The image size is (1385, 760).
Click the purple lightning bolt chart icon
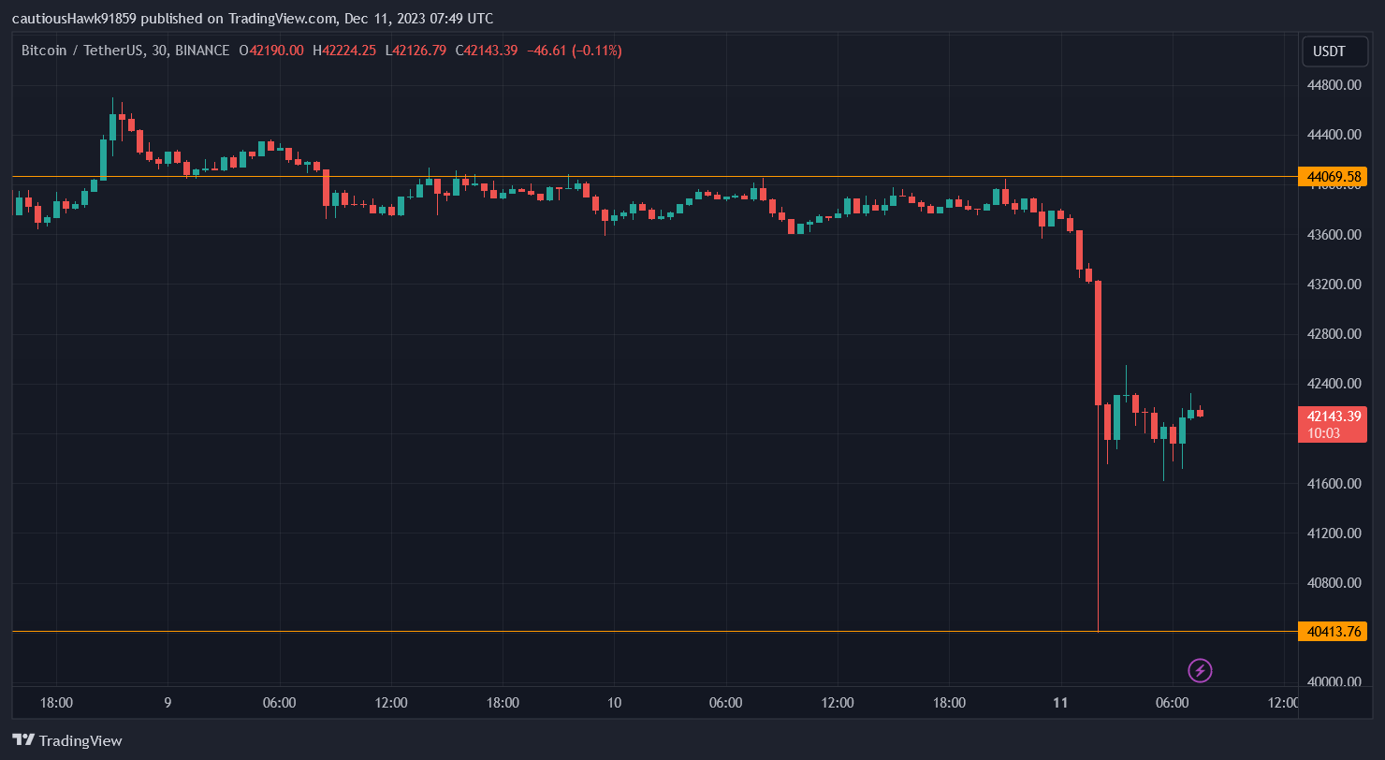click(x=1199, y=670)
